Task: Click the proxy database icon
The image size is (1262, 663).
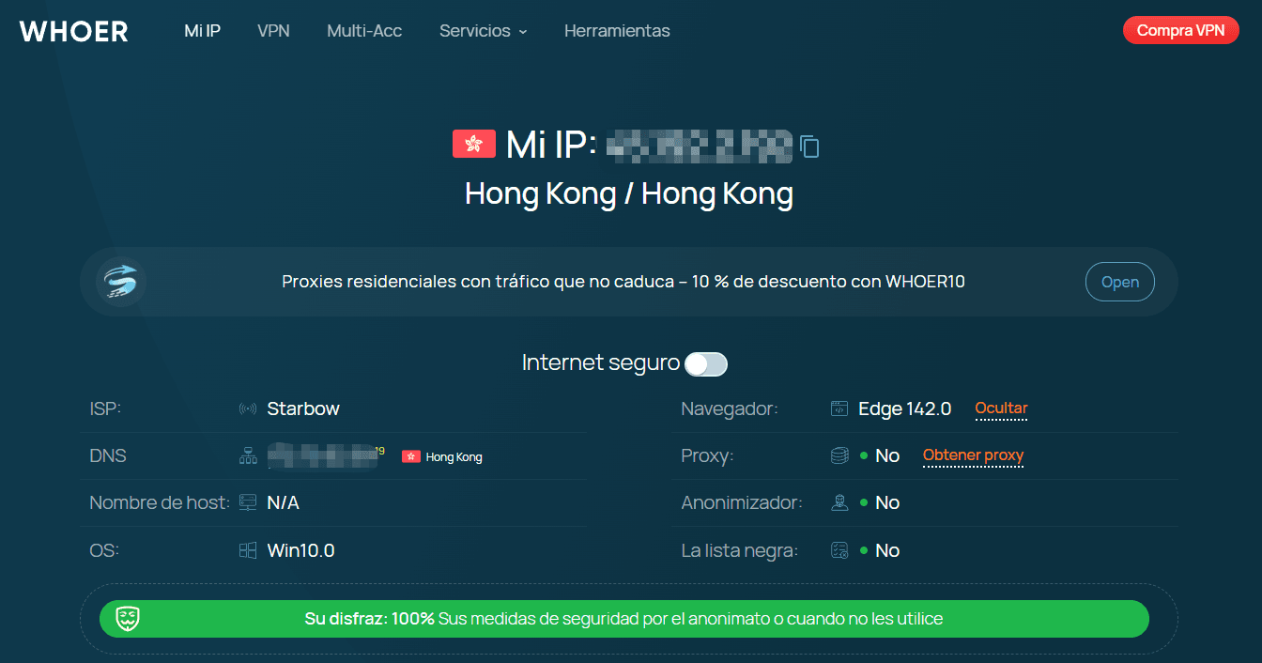Action: pyautogui.click(x=839, y=456)
